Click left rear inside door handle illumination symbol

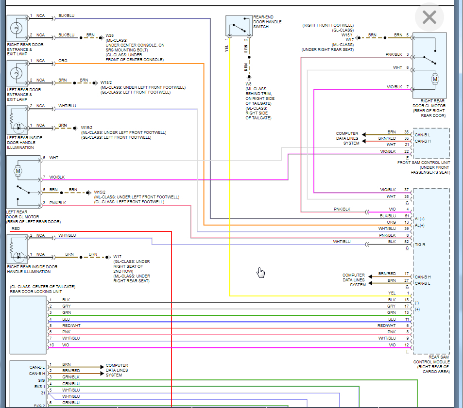click(x=17, y=120)
